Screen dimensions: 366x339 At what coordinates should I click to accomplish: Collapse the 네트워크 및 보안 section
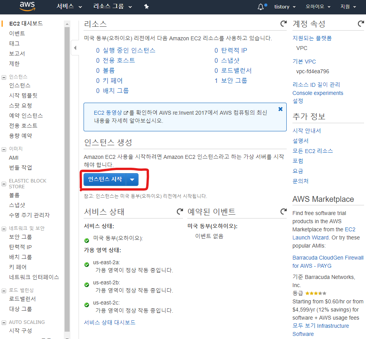point(4,229)
